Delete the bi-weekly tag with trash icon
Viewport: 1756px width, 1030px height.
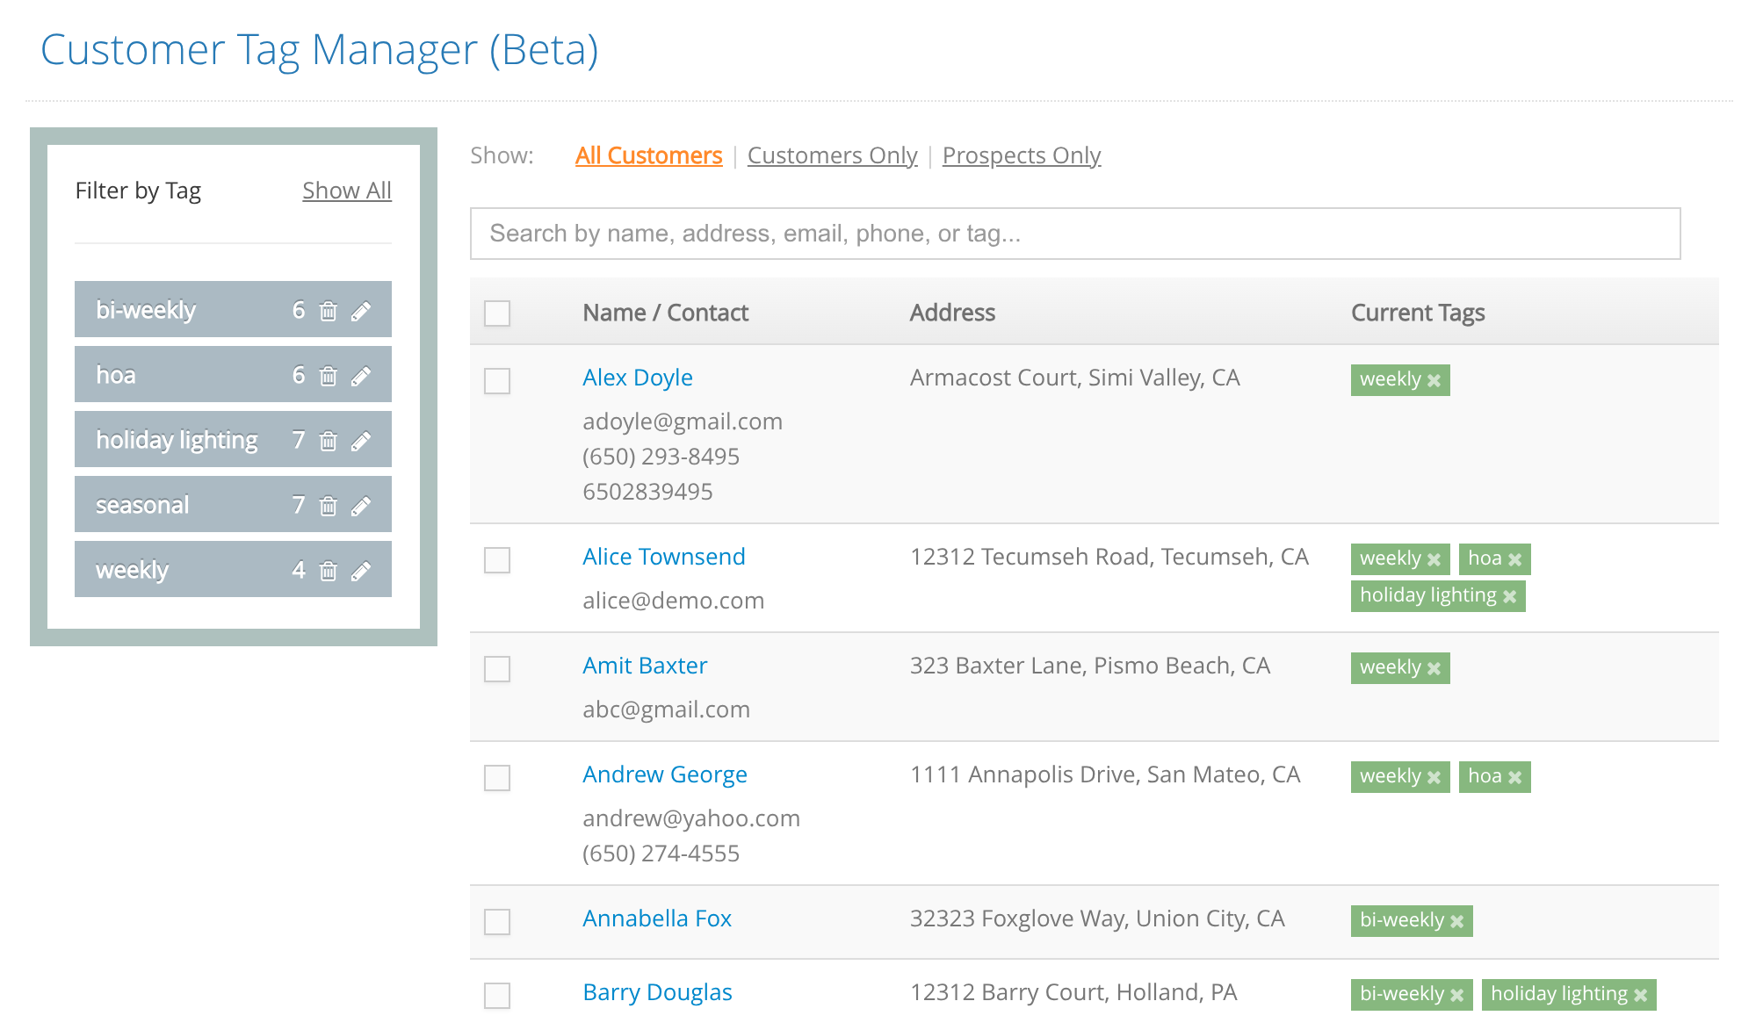tap(329, 311)
